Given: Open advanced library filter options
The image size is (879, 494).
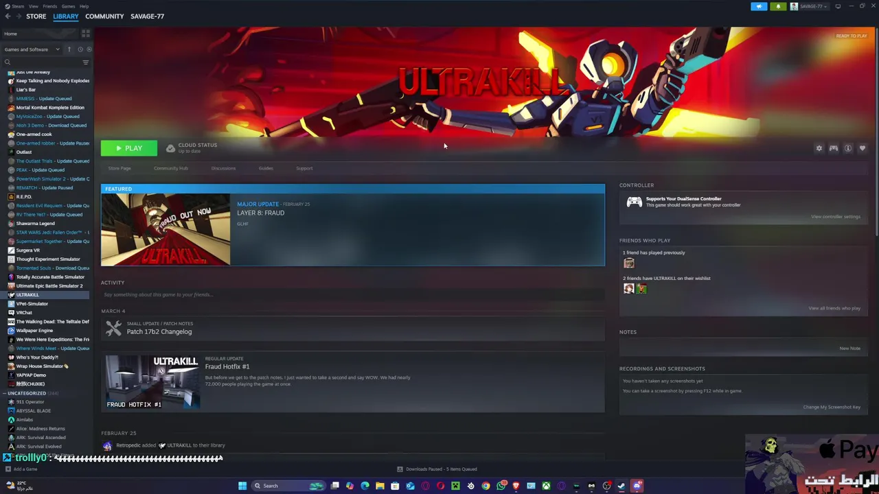Looking at the screenshot, I should click(x=86, y=62).
